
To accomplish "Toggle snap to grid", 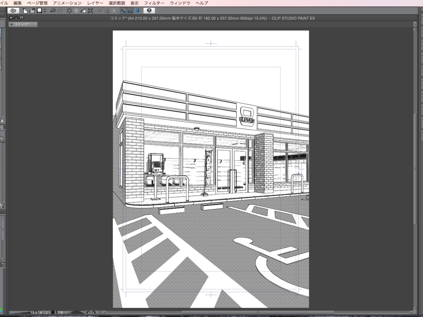I will tap(137, 11).
